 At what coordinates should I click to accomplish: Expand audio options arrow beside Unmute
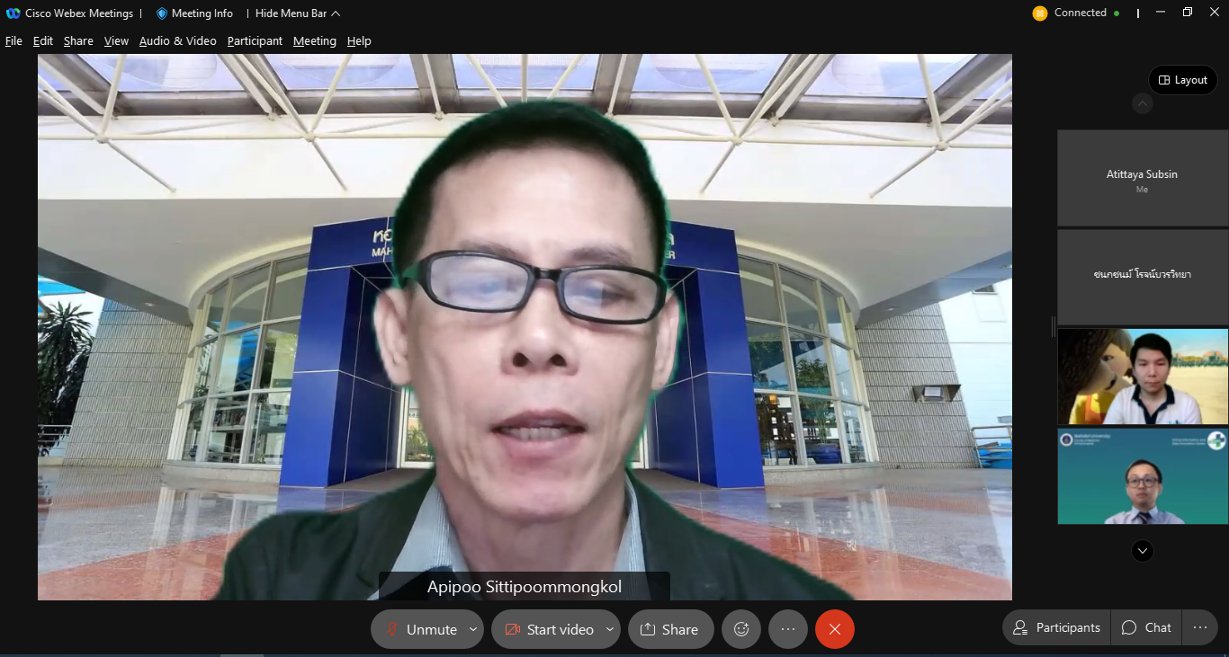coord(473,629)
